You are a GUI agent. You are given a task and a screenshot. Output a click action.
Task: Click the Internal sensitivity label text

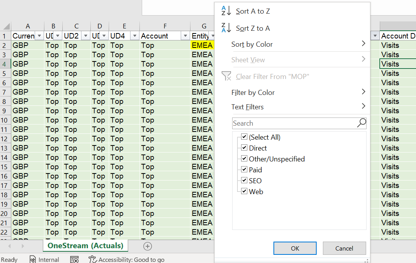tap(49, 259)
